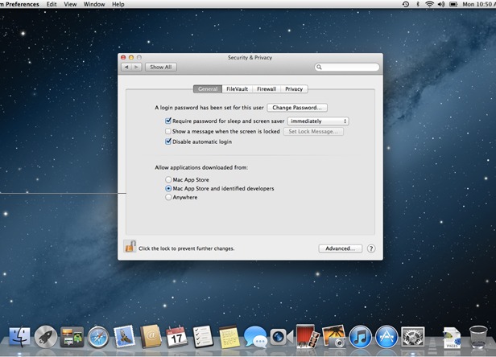Open Messages speech bubble icon
Screen dimensions: 496x357
pyautogui.click(x=255, y=337)
